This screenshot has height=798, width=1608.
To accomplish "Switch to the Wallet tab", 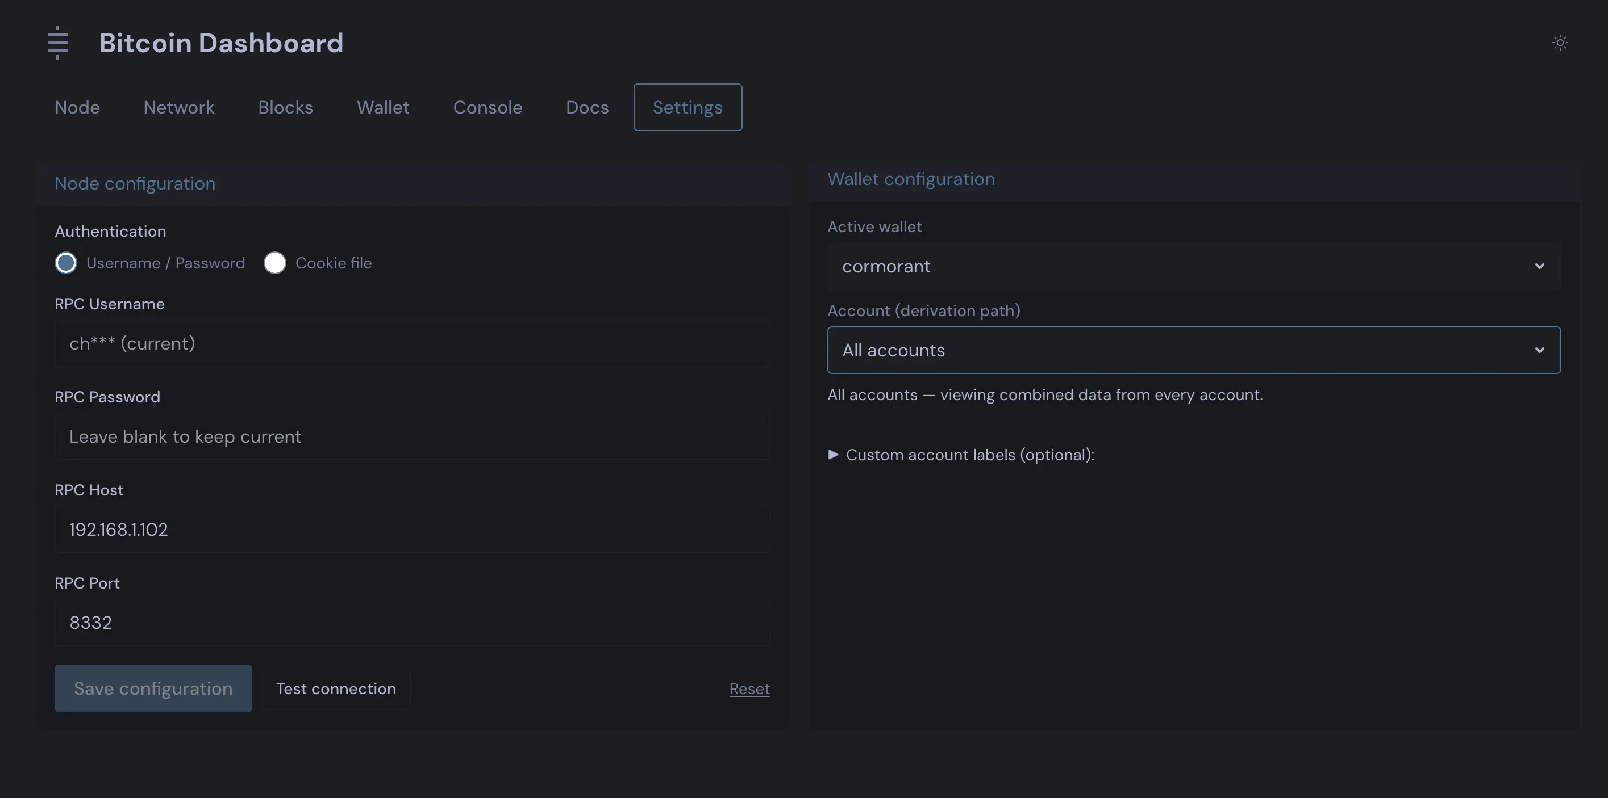I will (x=384, y=107).
